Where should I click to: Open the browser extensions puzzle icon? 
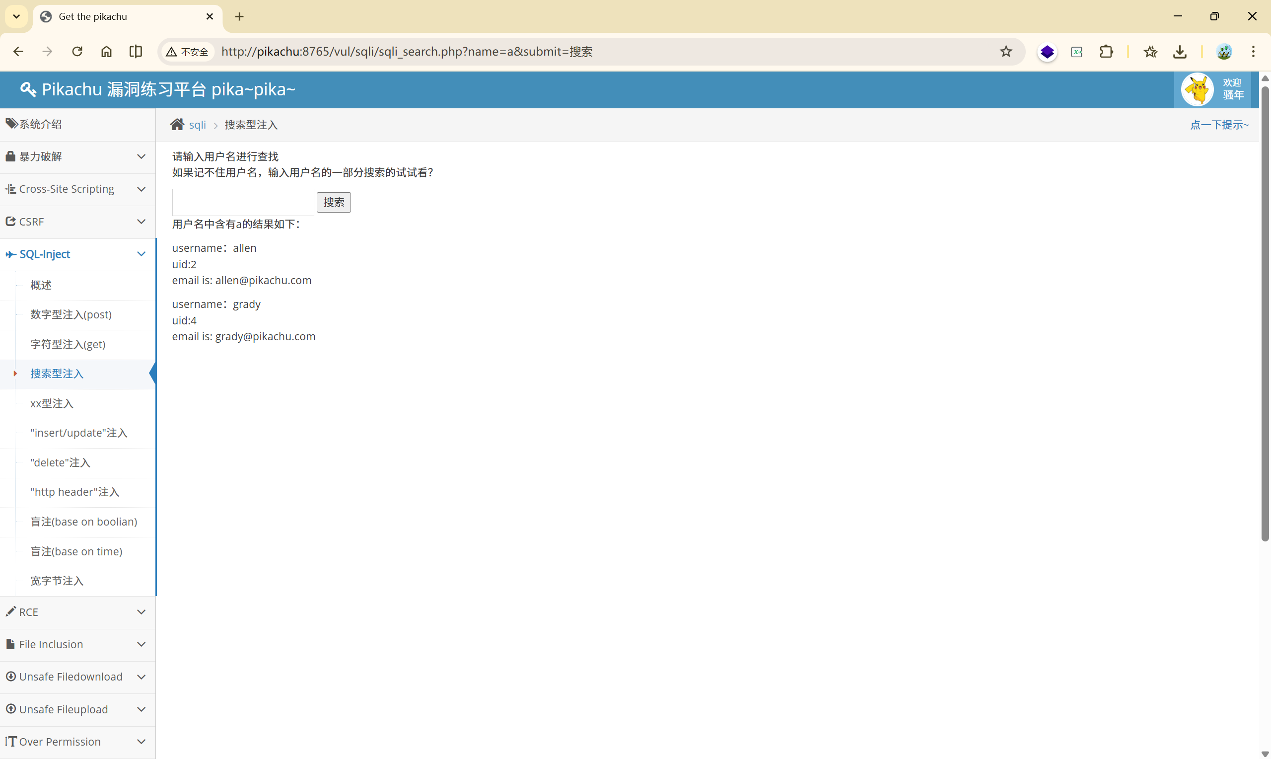click(1106, 51)
